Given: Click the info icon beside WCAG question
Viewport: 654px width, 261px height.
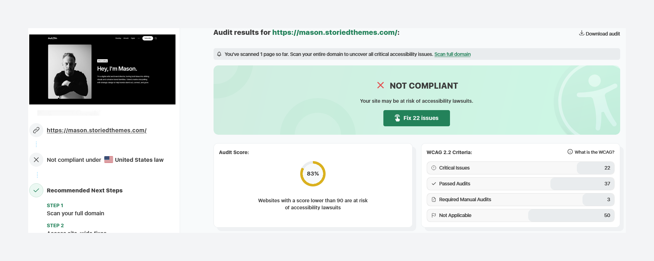Looking at the screenshot, I should point(570,152).
